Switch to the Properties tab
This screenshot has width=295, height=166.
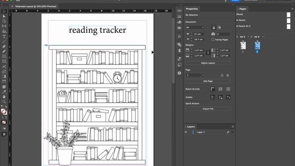pos(192,9)
